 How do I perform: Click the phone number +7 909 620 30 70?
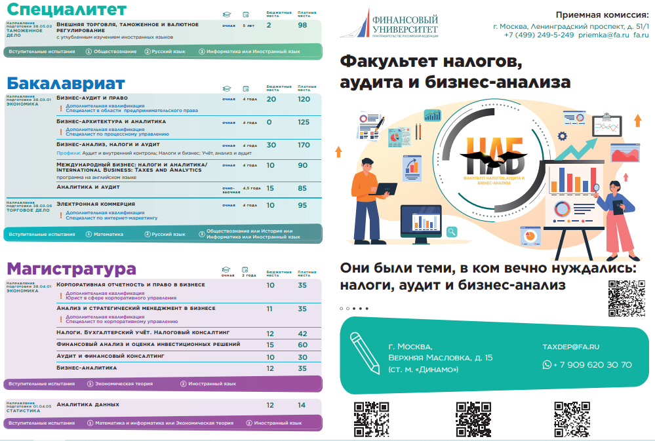tap(593, 365)
